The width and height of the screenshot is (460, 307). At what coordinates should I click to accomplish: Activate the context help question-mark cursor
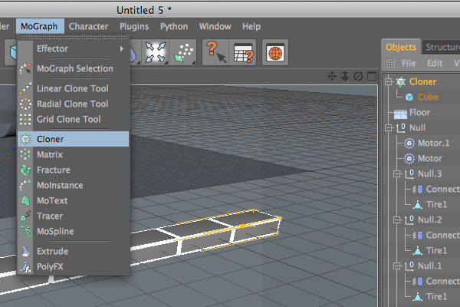coord(216,52)
